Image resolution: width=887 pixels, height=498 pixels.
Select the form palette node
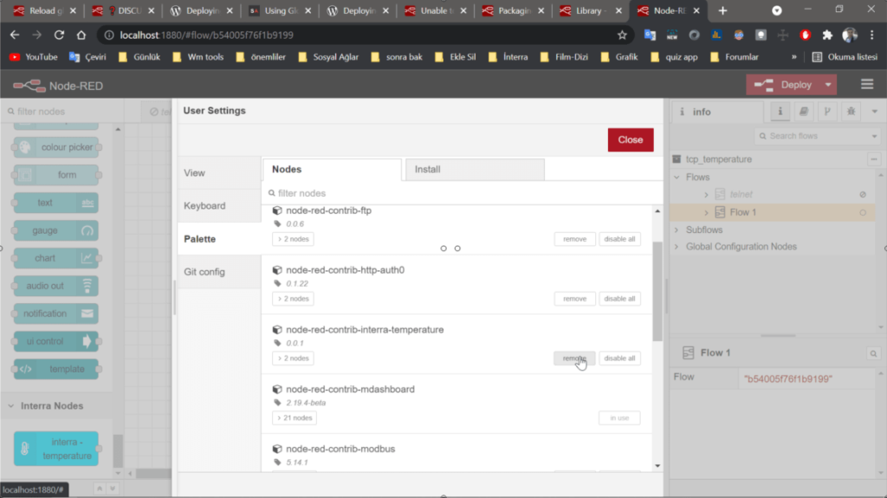(x=56, y=175)
